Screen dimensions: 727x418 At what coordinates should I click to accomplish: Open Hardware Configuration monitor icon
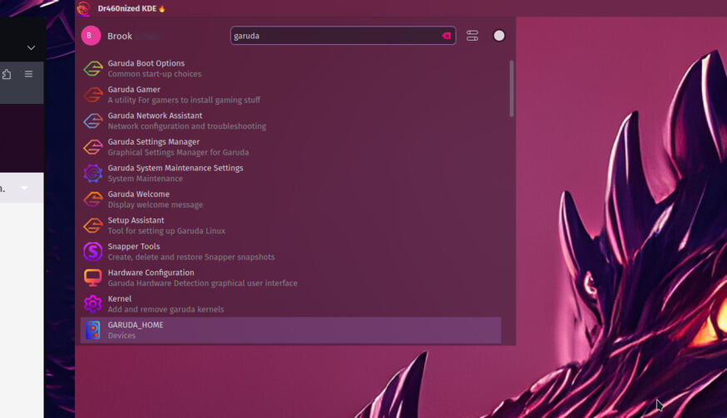click(92, 278)
